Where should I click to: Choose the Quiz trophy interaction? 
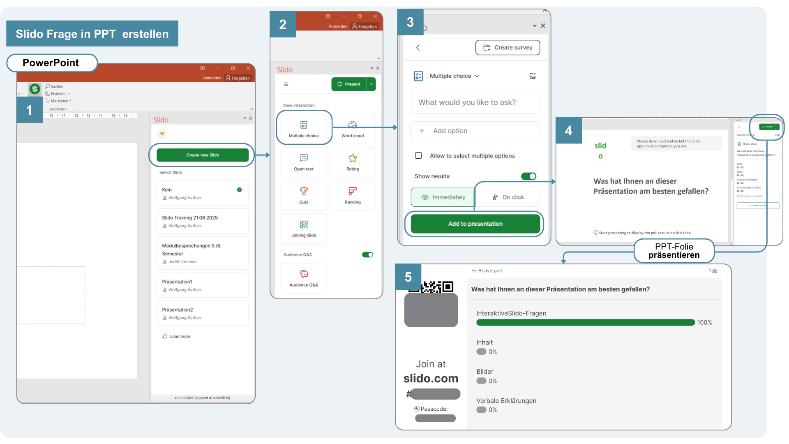pyautogui.click(x=304, y=195)
